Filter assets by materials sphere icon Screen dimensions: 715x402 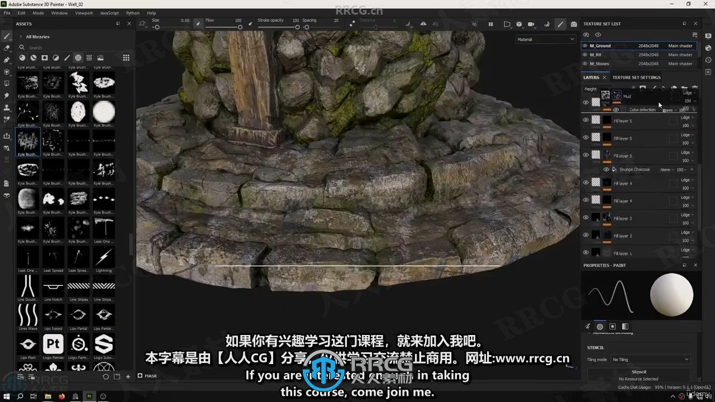click(x=22, y=58)
